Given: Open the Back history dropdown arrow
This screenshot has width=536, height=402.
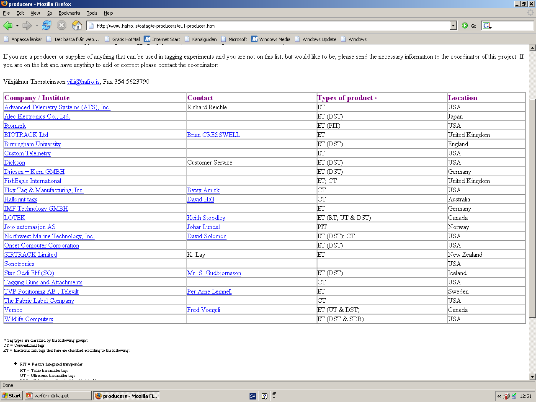Looking at the screenshot, I should tap(17, 26).
